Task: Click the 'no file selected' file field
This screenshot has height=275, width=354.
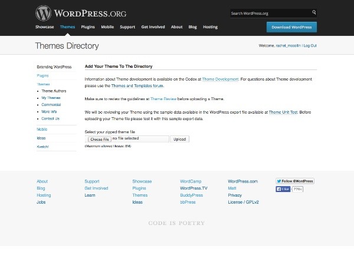Action: (x=126, y=138)
